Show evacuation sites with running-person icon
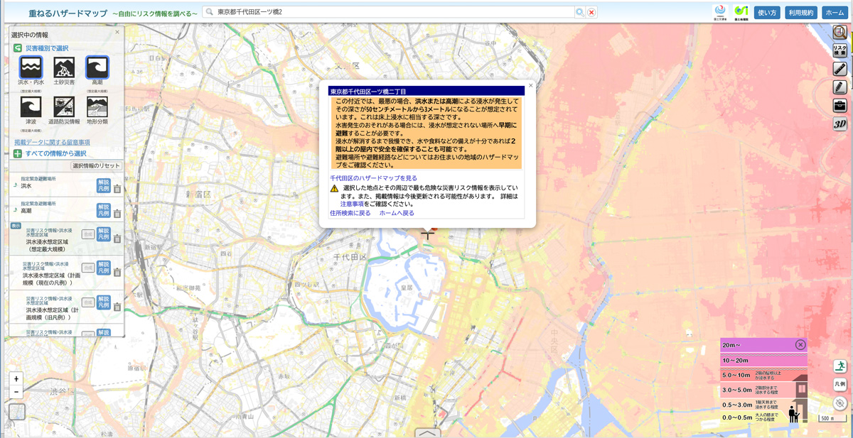This screenshot has width=853, height=438. pos(839,366)
